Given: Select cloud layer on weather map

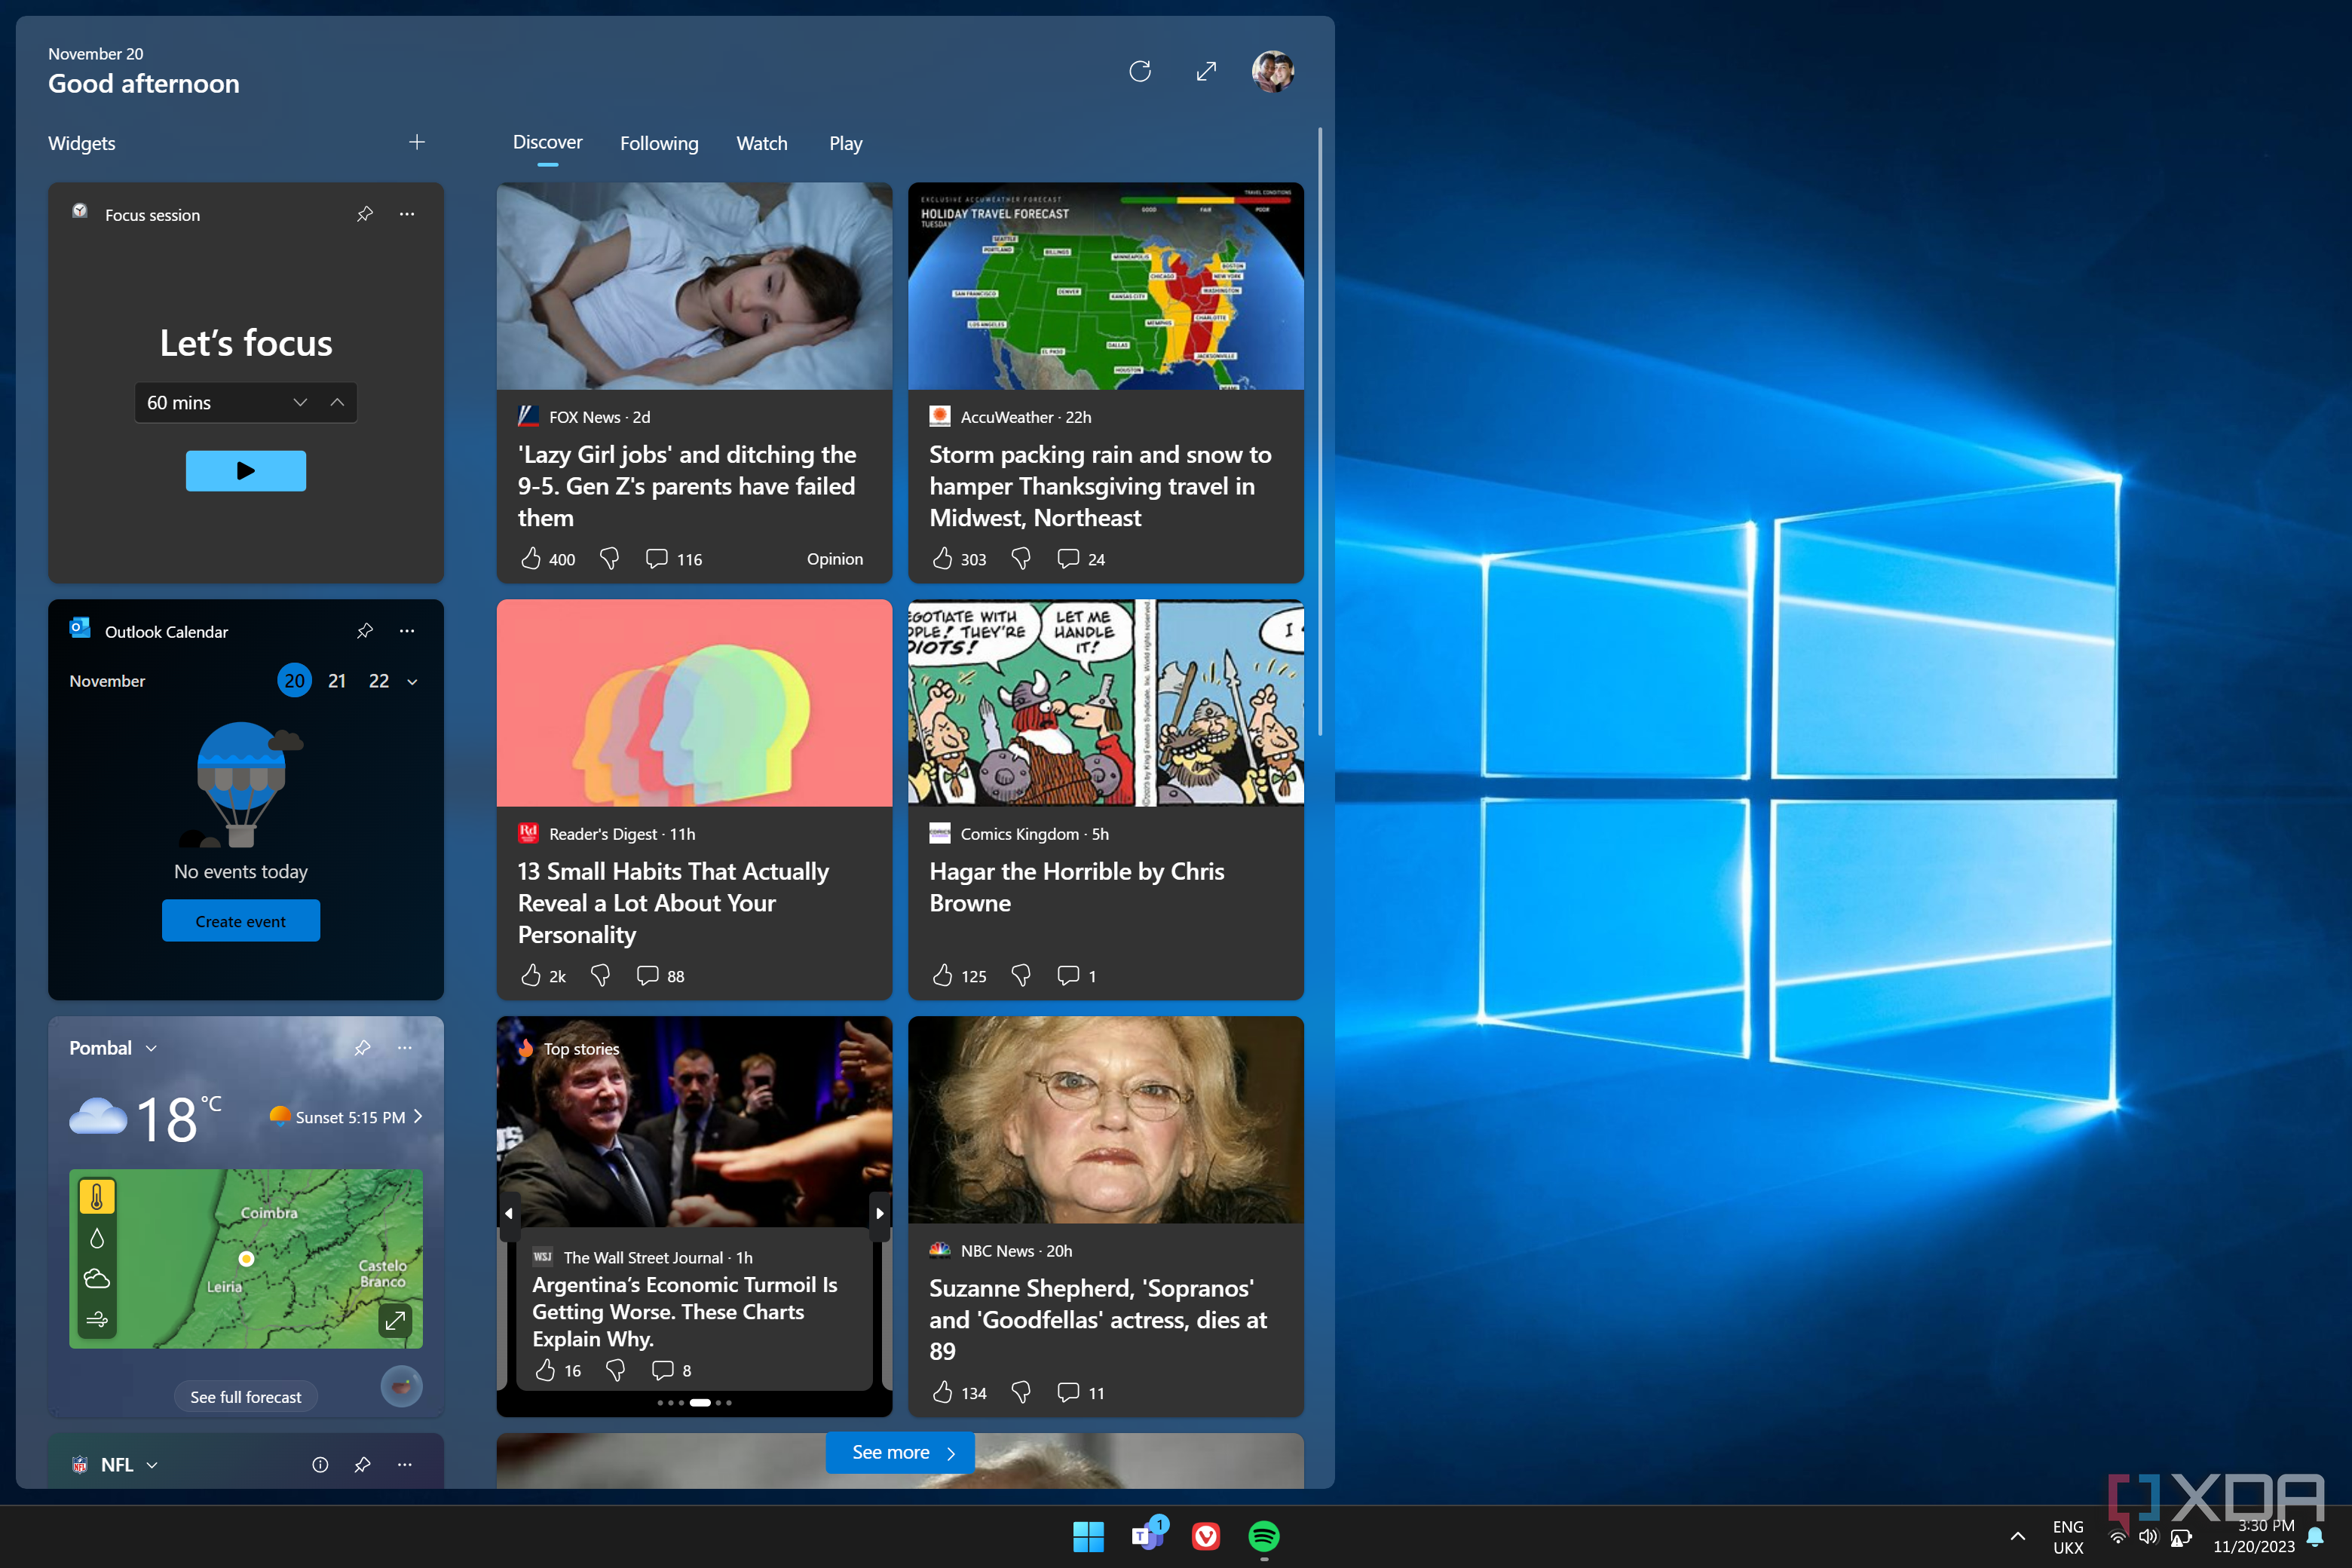Looking at the screenshot, I should (x=97, y=1278).
